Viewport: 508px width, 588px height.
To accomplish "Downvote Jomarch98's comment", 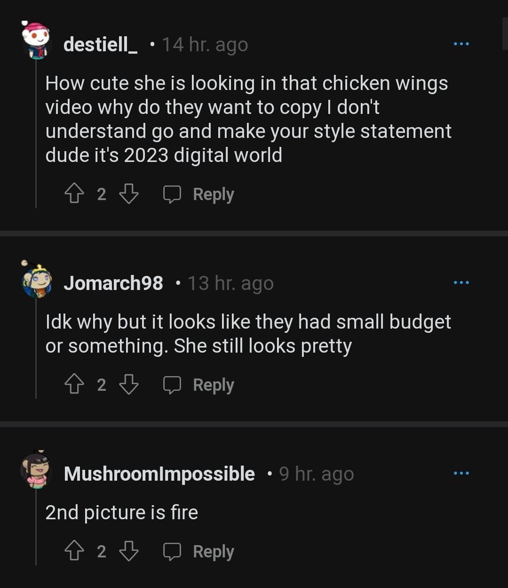I will click(x=128, y=385).
